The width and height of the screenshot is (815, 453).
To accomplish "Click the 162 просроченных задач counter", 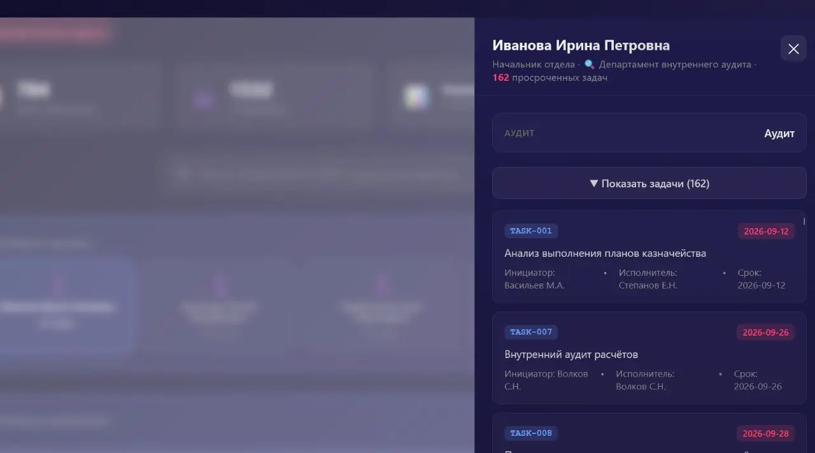I will (549, 78).
